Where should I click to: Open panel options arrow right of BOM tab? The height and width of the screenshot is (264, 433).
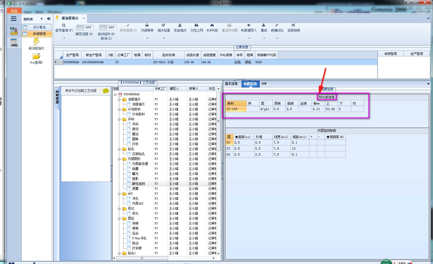click(428, 84)
